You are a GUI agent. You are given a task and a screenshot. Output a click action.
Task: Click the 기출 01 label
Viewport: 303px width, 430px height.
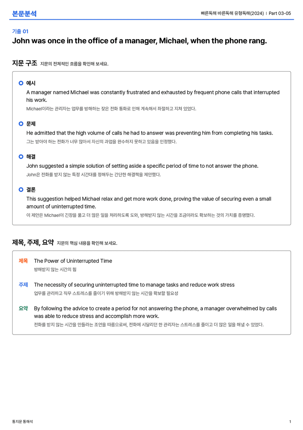(20, 31)
